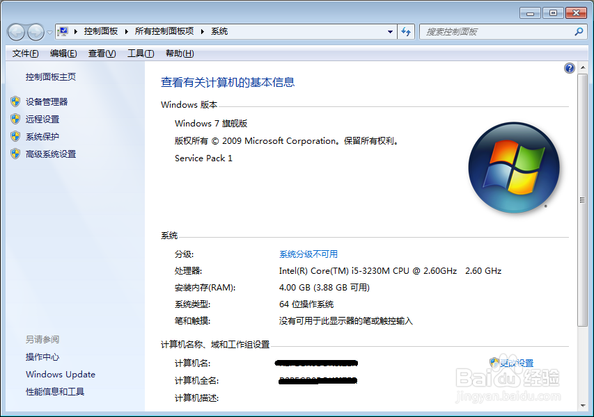This screenshot has width=594, height=417.
Task: Click the Back navigation arrow button
Action: click(x=16, y=32)
